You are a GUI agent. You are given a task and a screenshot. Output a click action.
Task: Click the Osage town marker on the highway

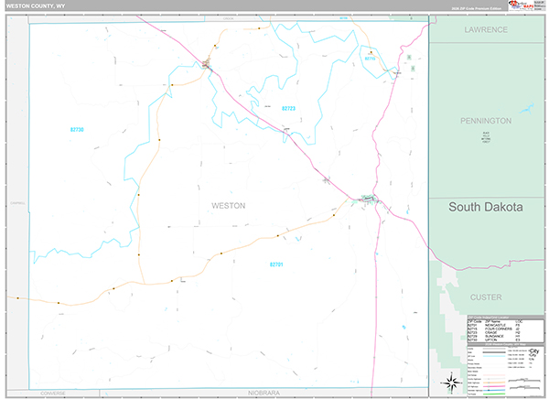click(x=286, y=130)
